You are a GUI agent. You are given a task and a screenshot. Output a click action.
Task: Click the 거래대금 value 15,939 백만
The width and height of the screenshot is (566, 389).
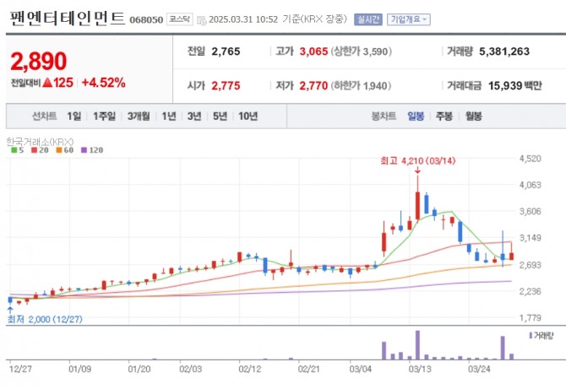515,86
